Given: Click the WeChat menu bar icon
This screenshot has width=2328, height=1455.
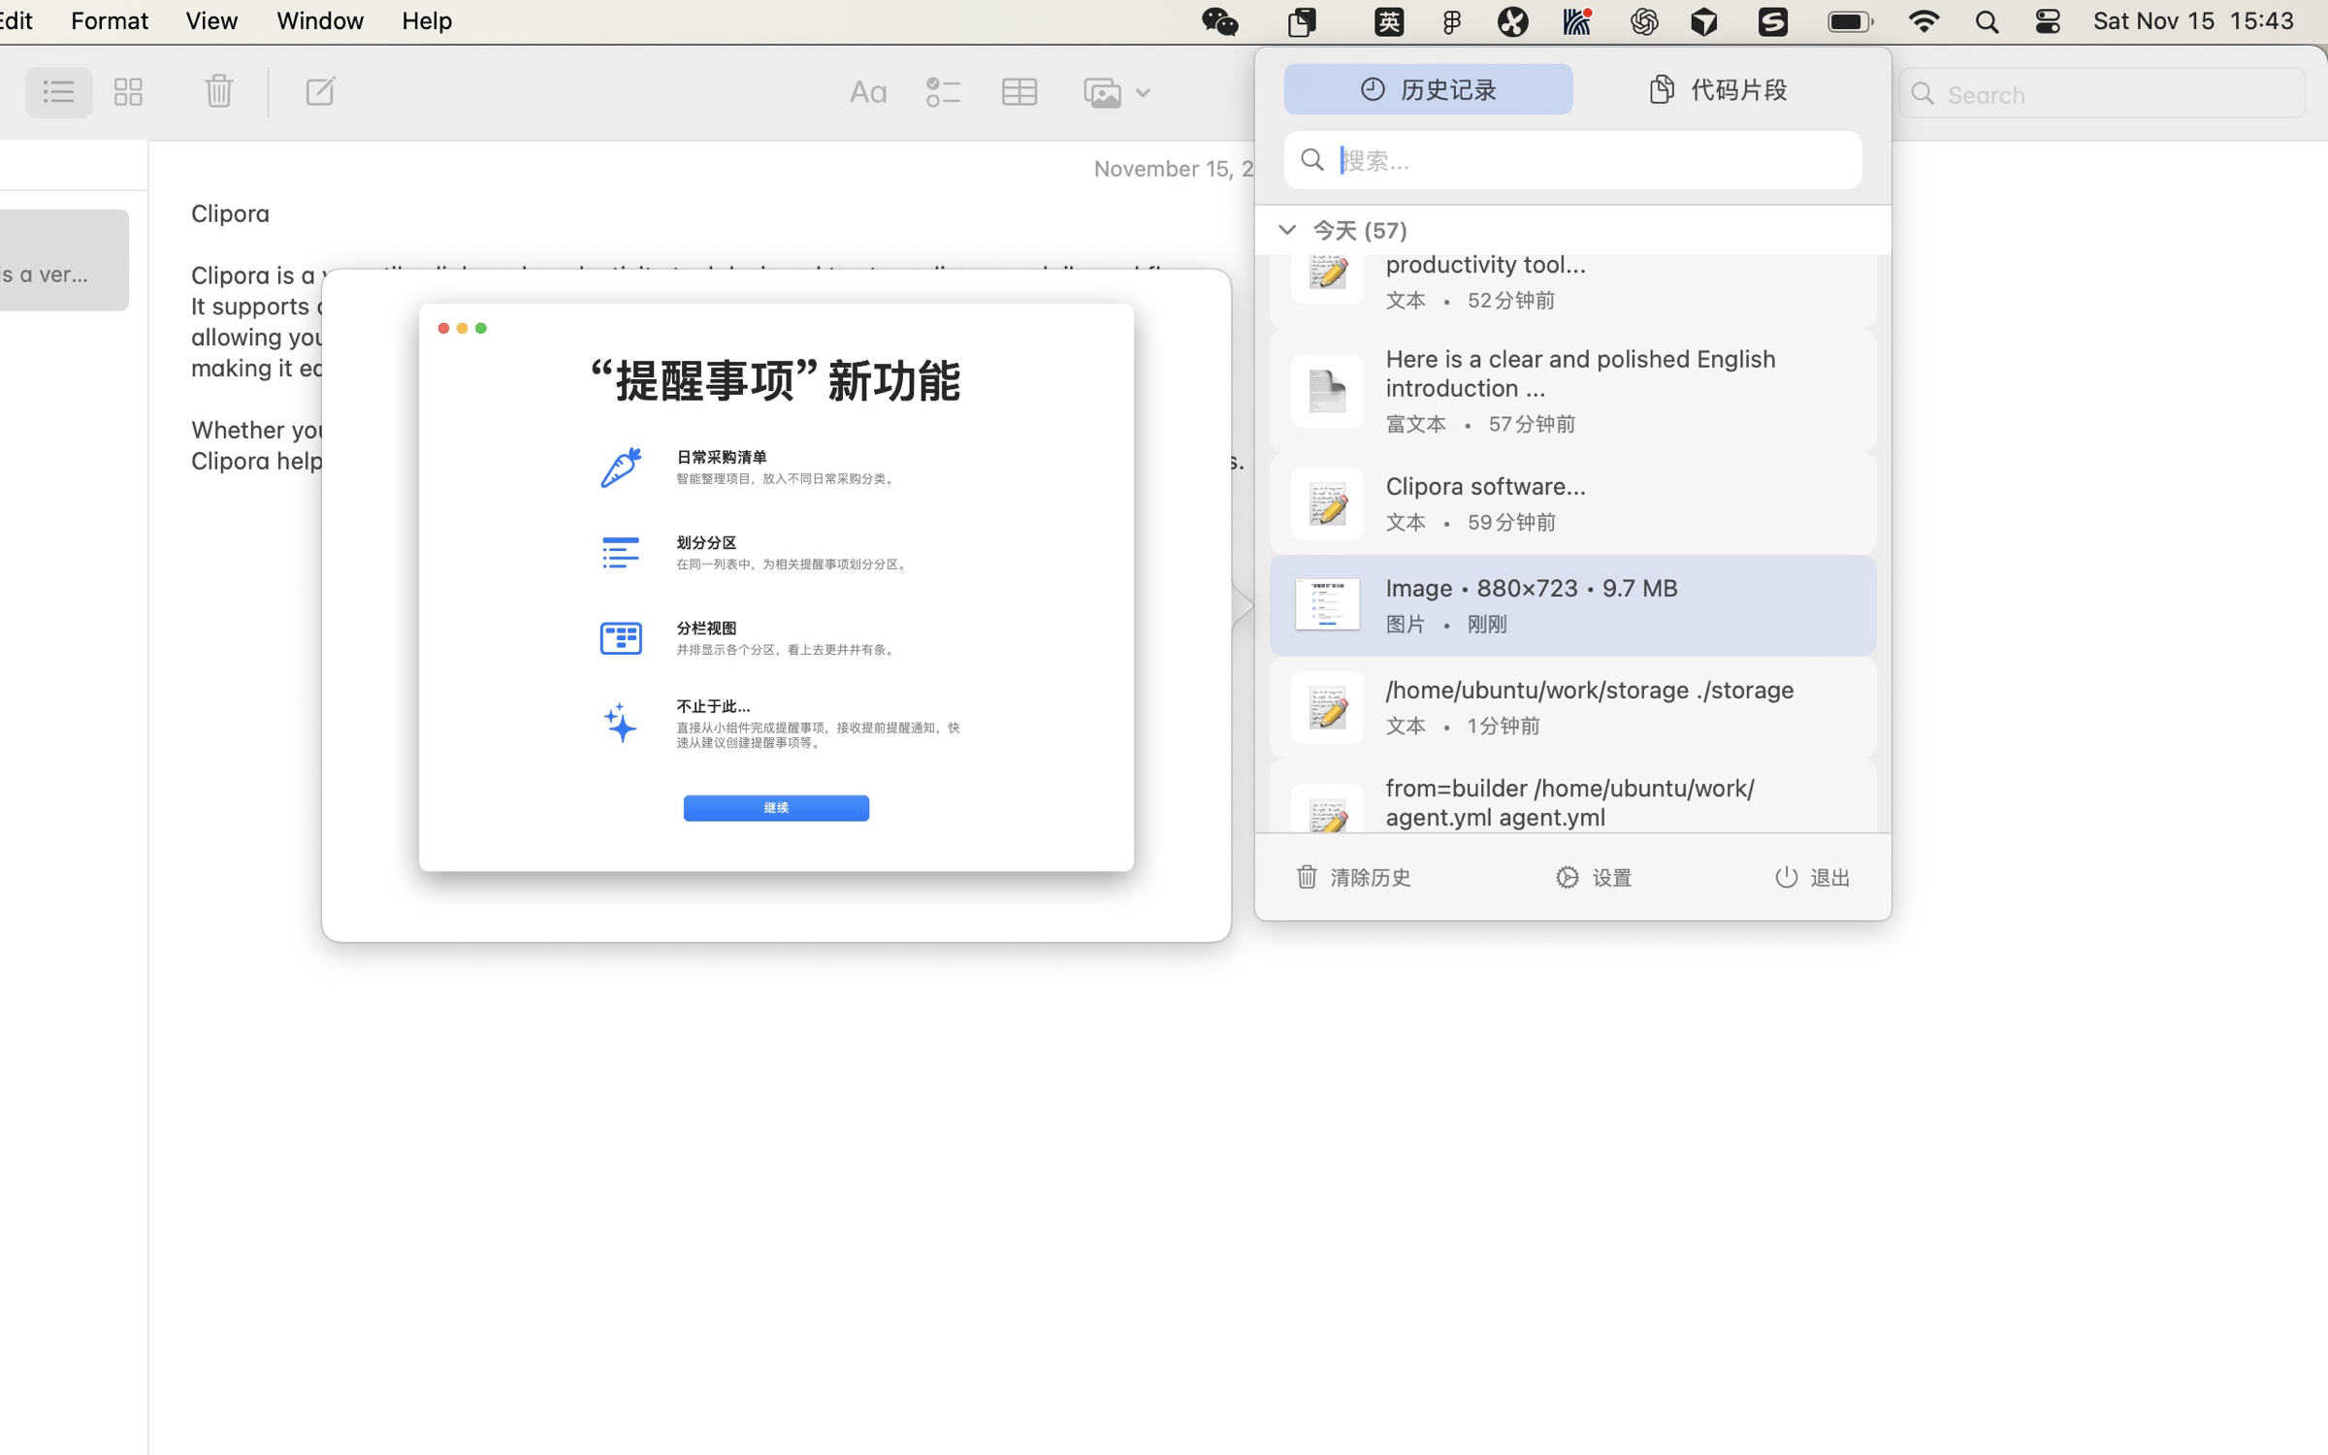Looking at the screenshot, I should (x=1219, y=21).
